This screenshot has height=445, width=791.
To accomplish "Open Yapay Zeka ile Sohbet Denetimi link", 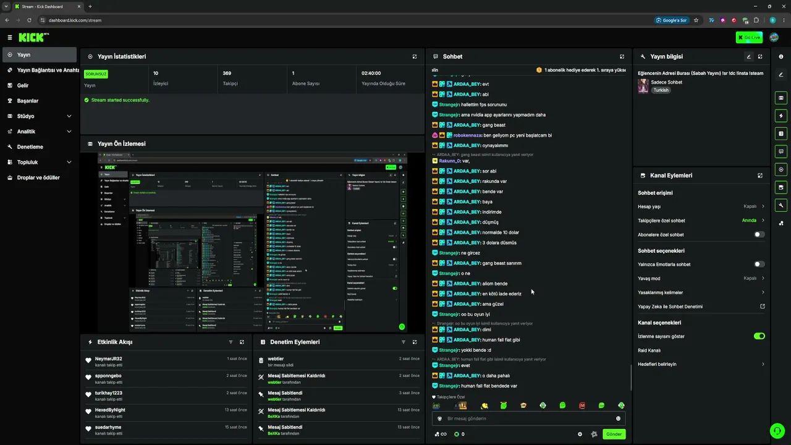I will pos(701,307).
